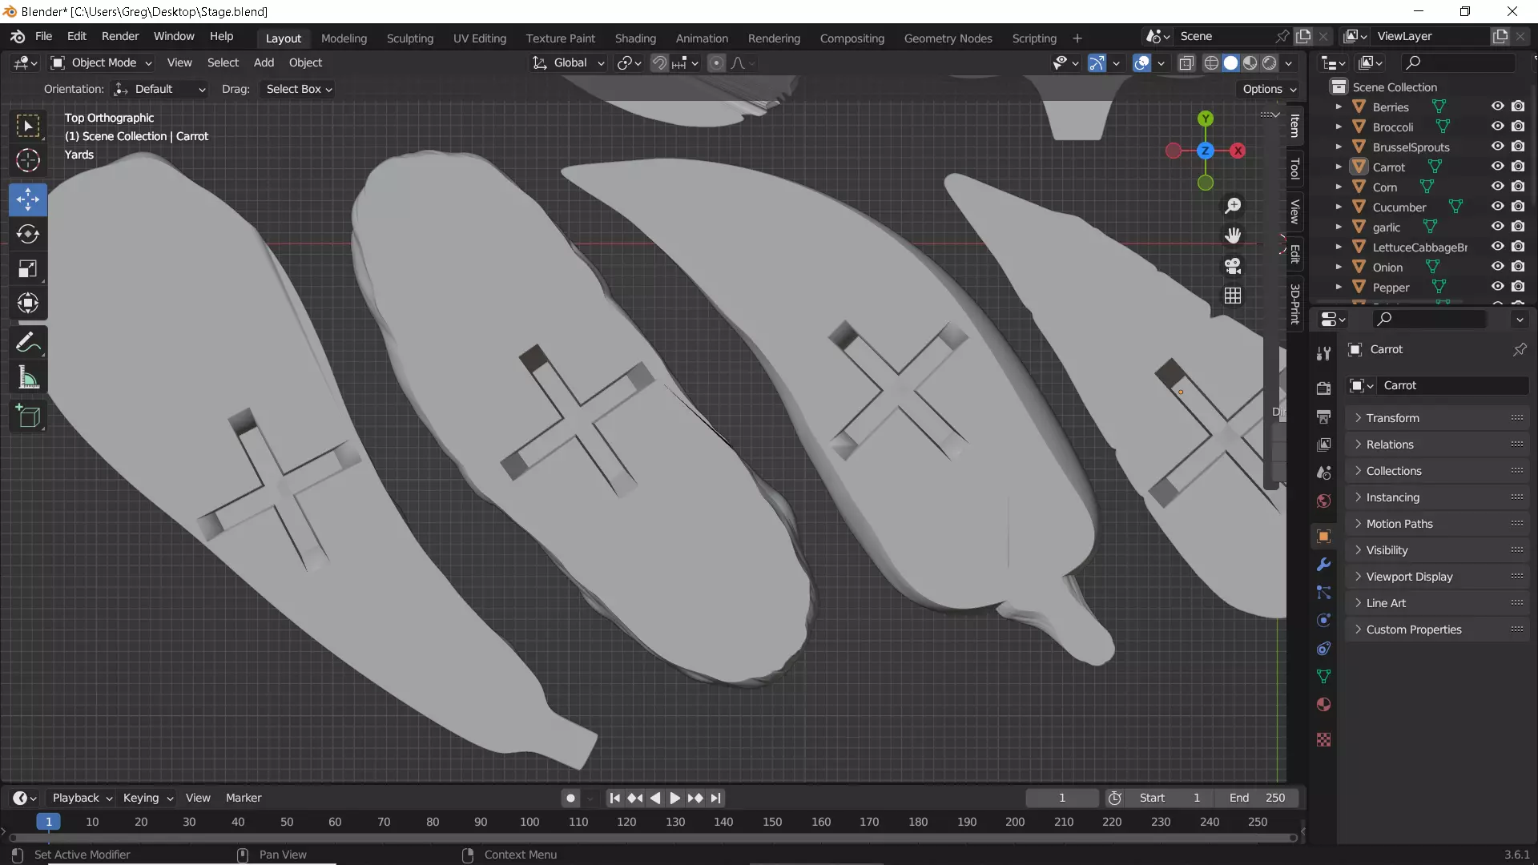Image resolution: width=1538 pixels, height=865 pixels.
Task: Open the Material properties tab
Action: pos(1323,705)
